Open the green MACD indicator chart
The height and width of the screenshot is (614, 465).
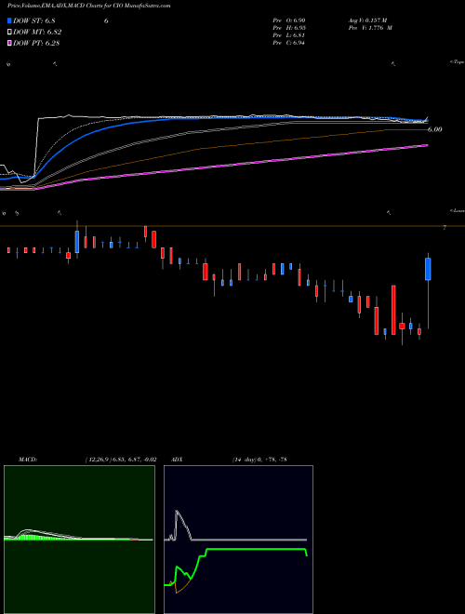coord(79,540)
